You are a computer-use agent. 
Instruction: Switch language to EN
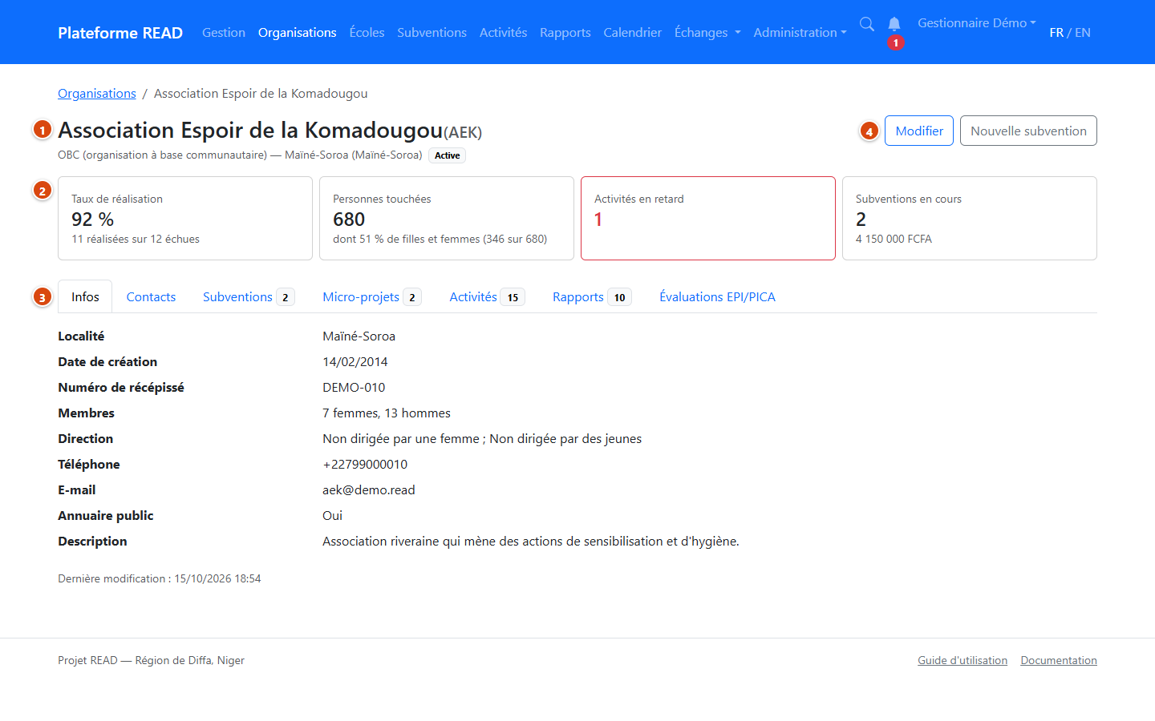[1083, 33]
